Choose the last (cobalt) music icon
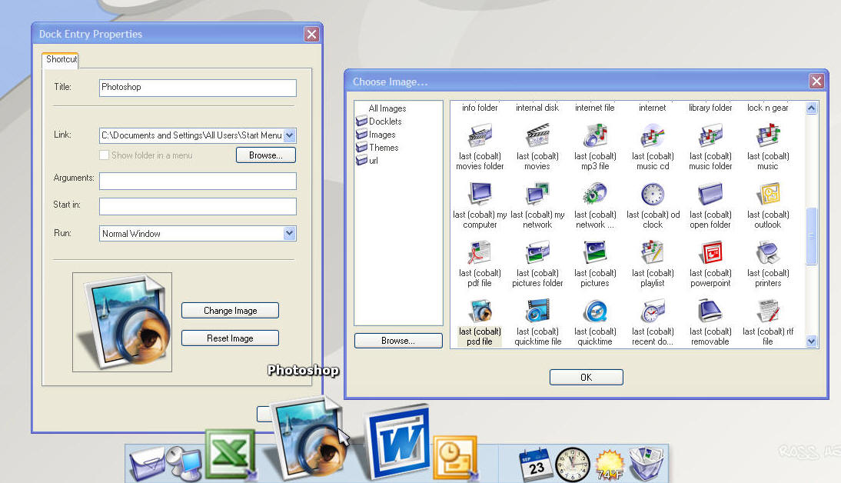 click(768, 135)
